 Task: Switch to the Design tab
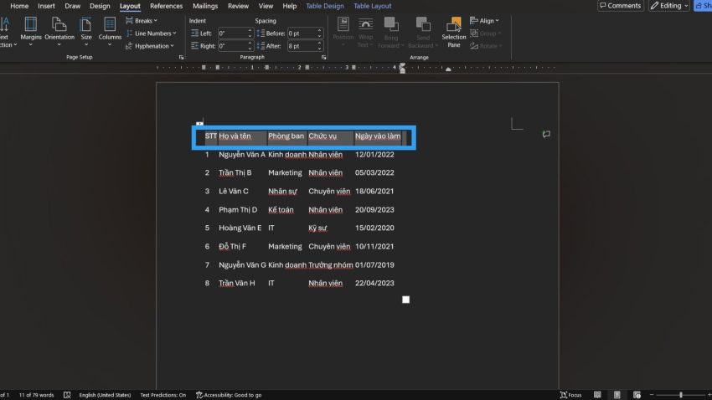tap(100, 6)
